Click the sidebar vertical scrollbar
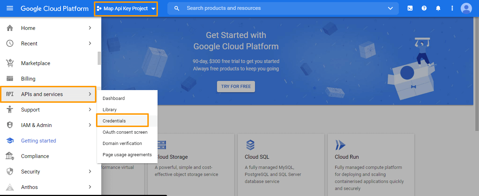 pyautogui.click(x=100, y=58)
